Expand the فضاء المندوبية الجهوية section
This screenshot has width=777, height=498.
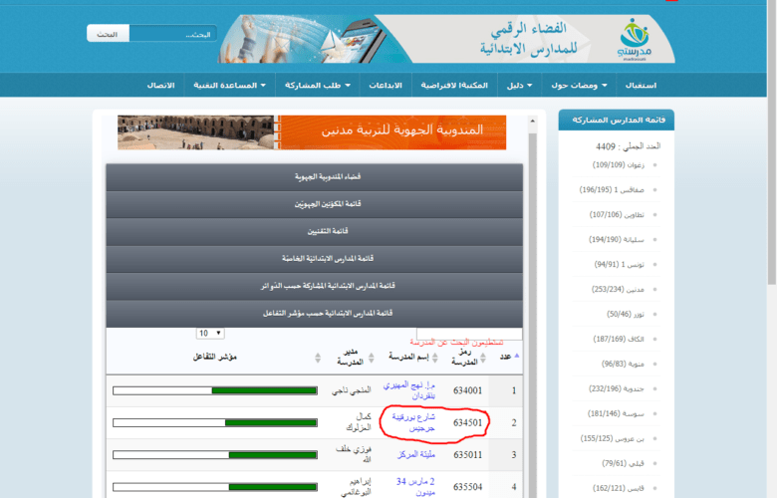(x=314, y=176)
